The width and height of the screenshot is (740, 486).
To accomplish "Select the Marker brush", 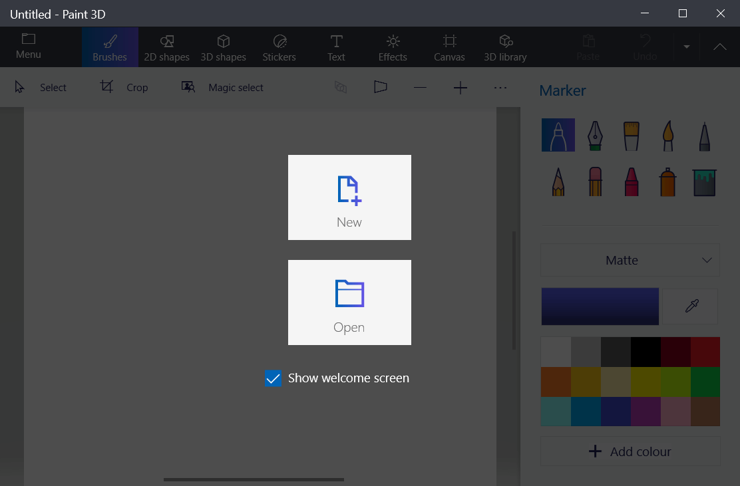I will click(558, 135).
